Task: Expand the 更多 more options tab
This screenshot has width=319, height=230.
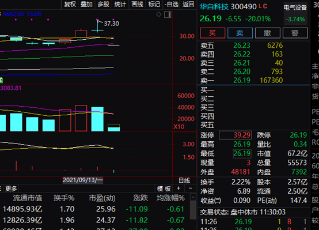Action: coord(11,188)
